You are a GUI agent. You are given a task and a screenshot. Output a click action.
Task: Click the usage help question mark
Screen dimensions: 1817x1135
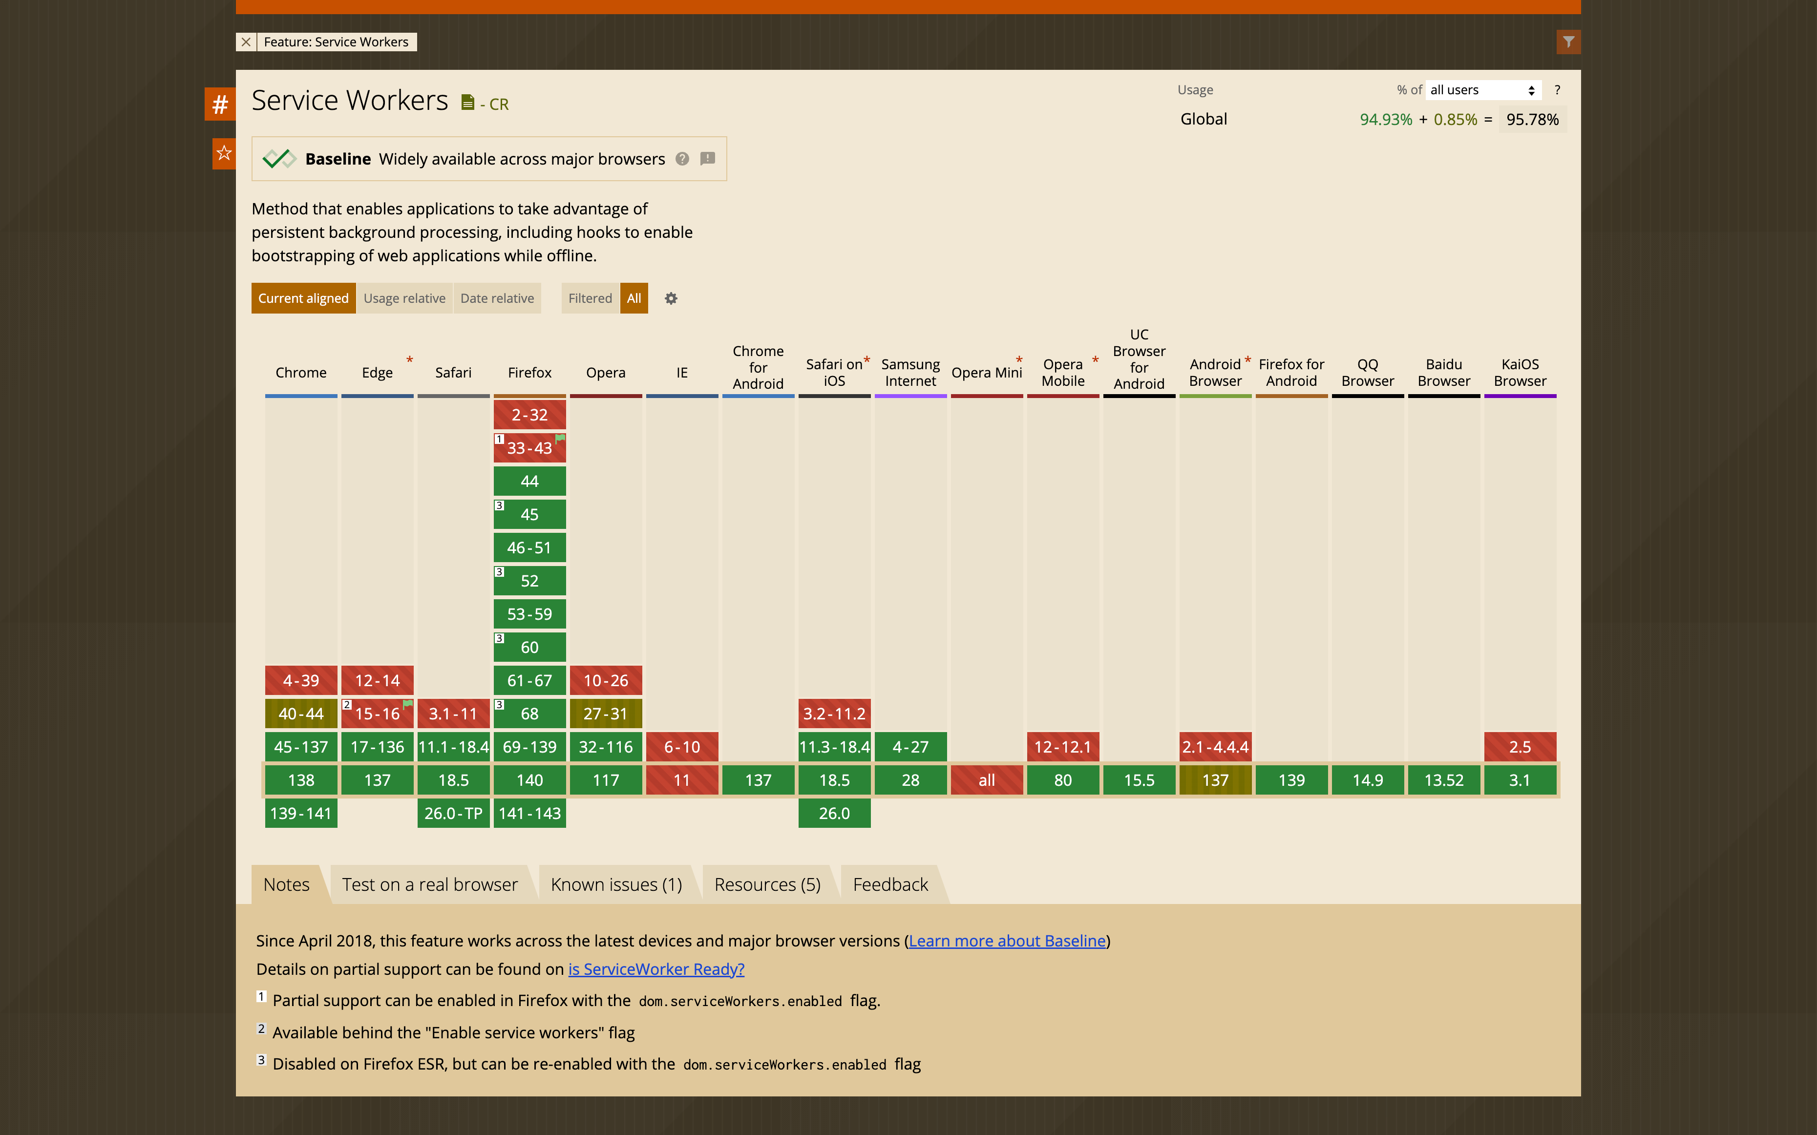pyautogui.click(x=1557, y=89)
